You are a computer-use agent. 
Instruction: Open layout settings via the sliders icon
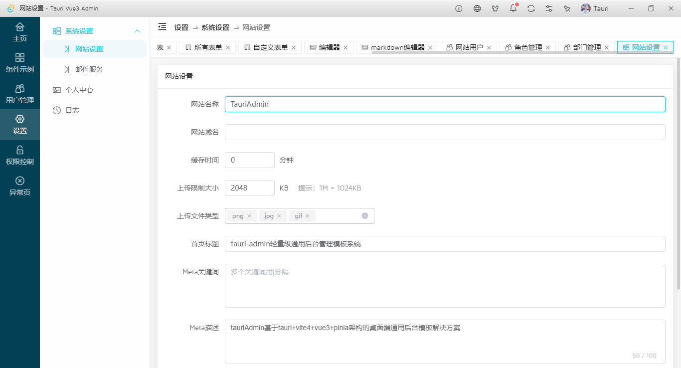coord(549,8)
